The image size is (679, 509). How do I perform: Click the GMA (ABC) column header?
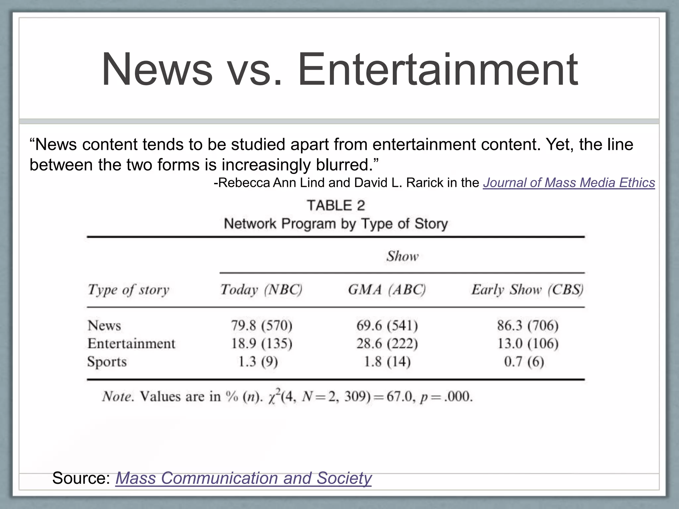pyautogui.click(x=387, y=290)
